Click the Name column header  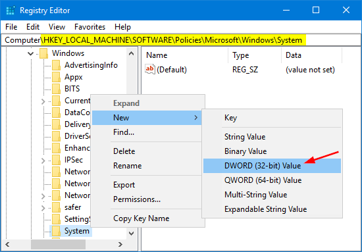click(x=186, y=55)
